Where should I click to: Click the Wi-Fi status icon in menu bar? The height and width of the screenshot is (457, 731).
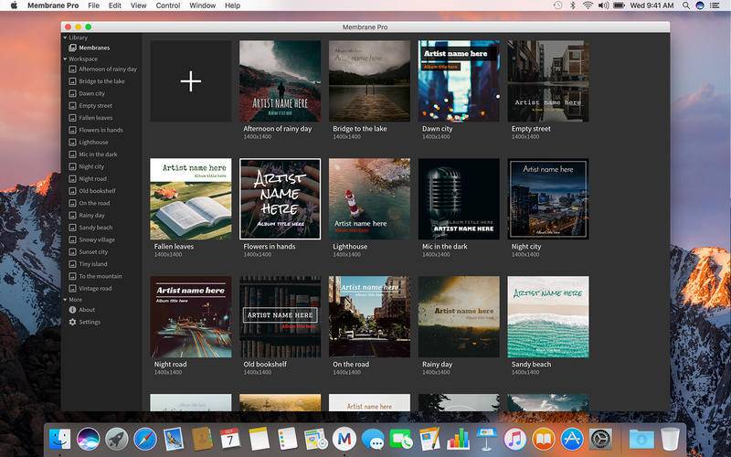point(588,5)
